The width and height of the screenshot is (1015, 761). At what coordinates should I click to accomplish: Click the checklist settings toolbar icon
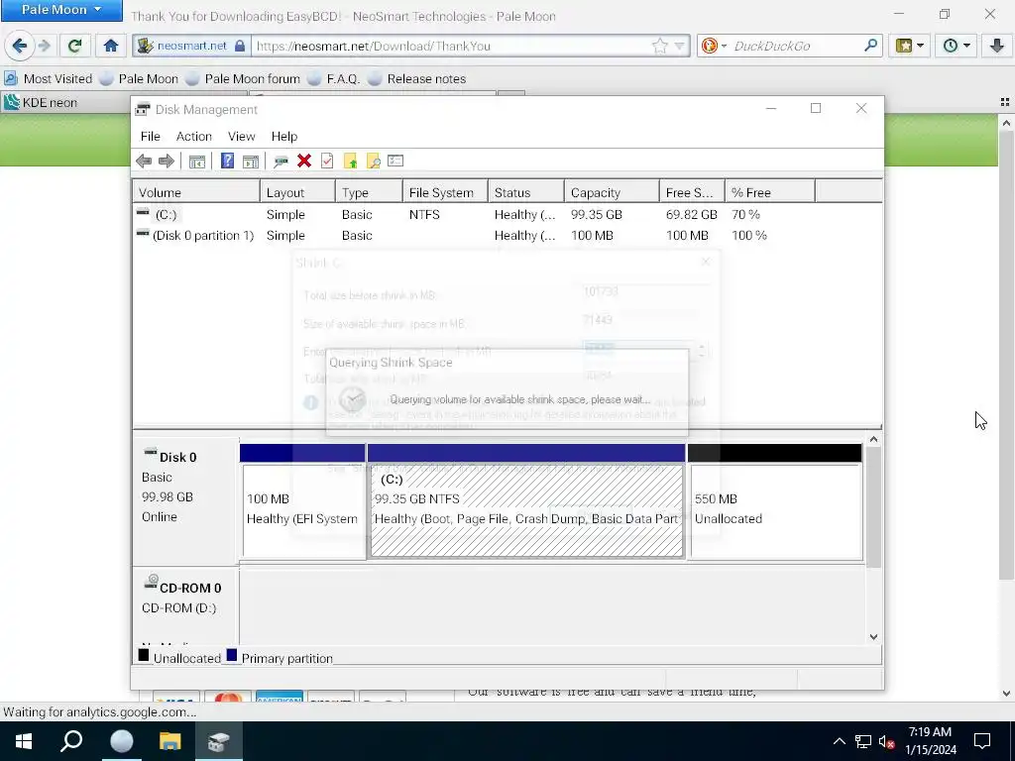[x=395, y=162]
